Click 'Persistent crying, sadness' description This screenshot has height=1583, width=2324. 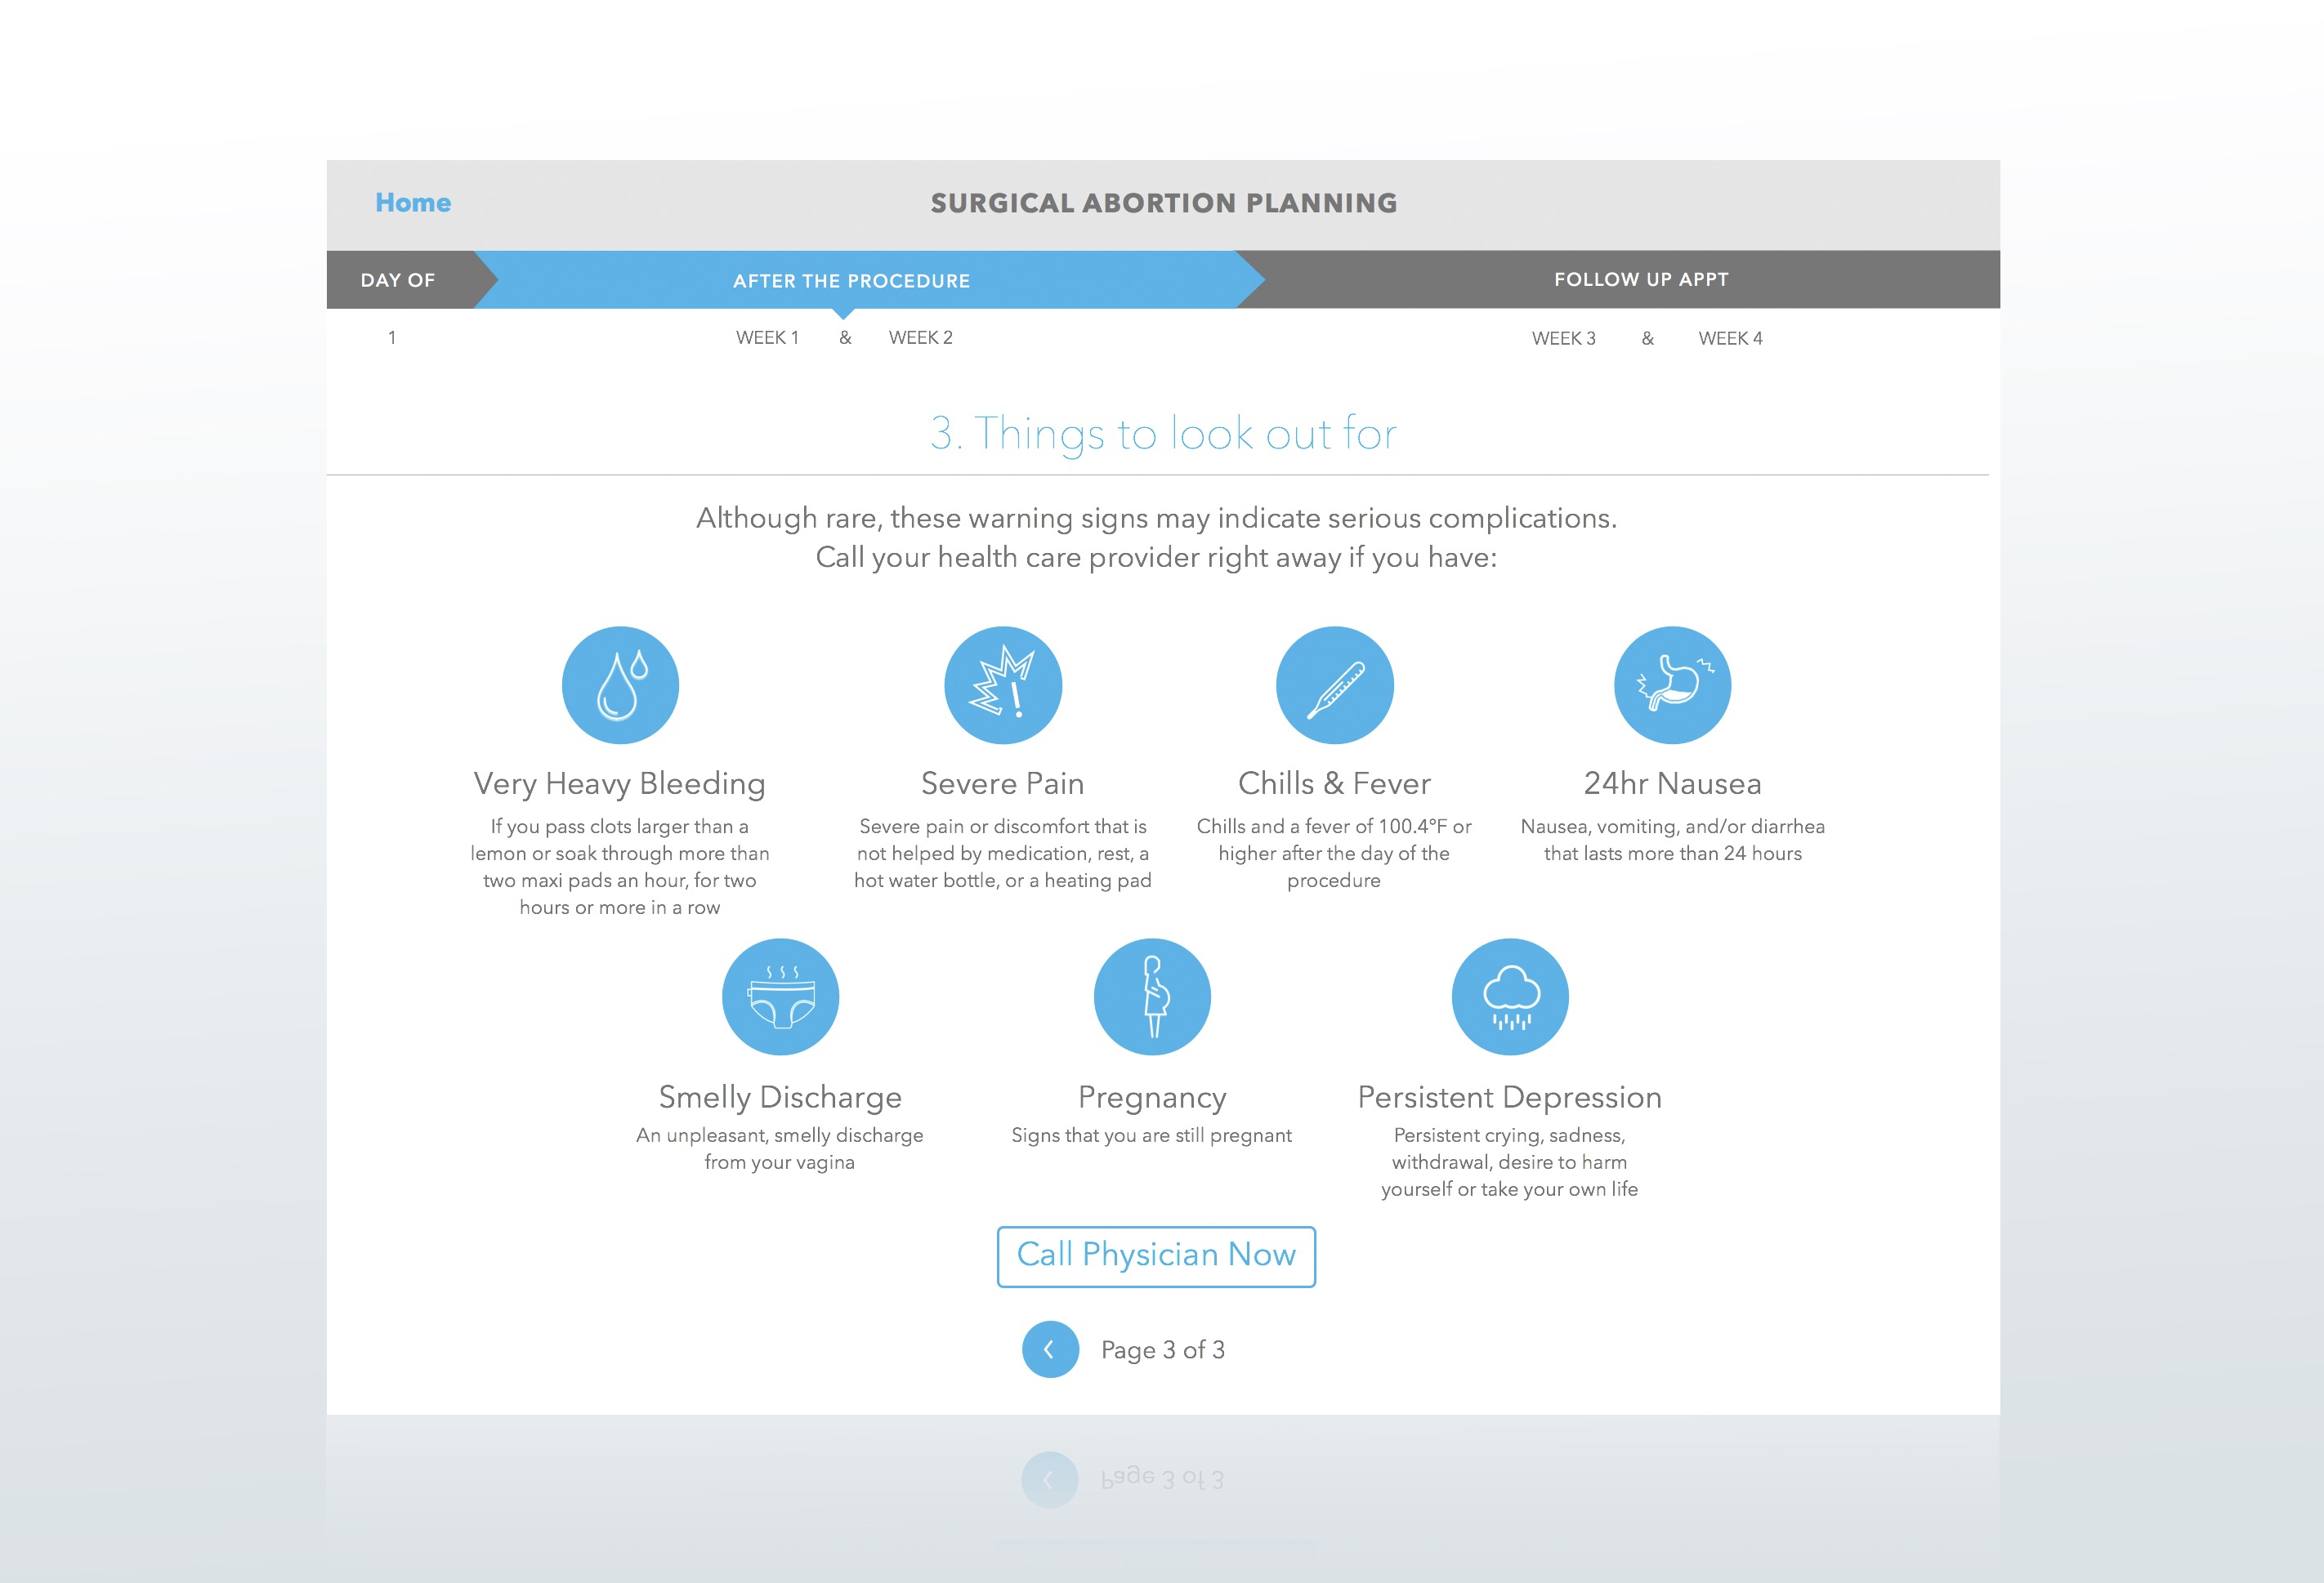coord(1510,1162)
